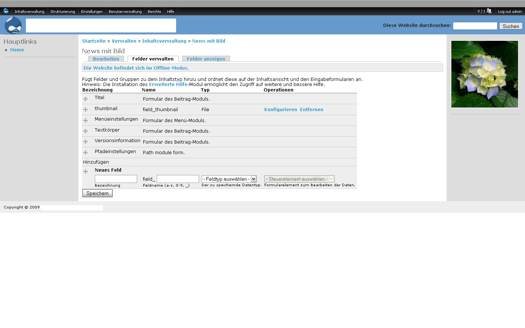Click drag handle beside Textkörper
The image size is (525, 328).
click(85, 131)
